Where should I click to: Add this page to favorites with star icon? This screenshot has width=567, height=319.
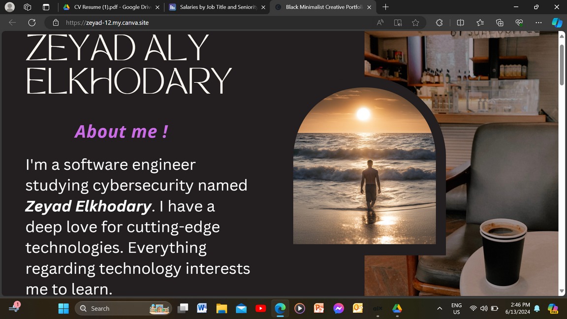[415, 23]
